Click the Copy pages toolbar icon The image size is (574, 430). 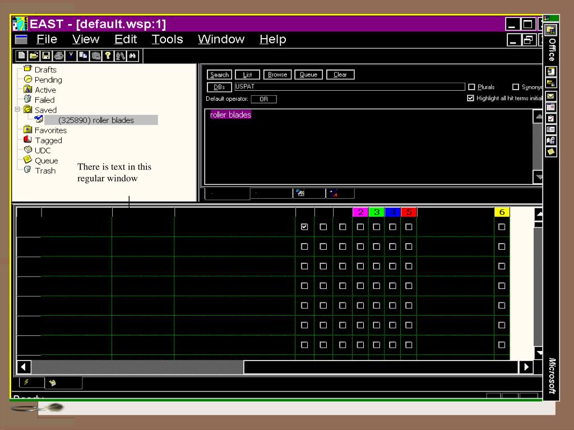[84, 55]
